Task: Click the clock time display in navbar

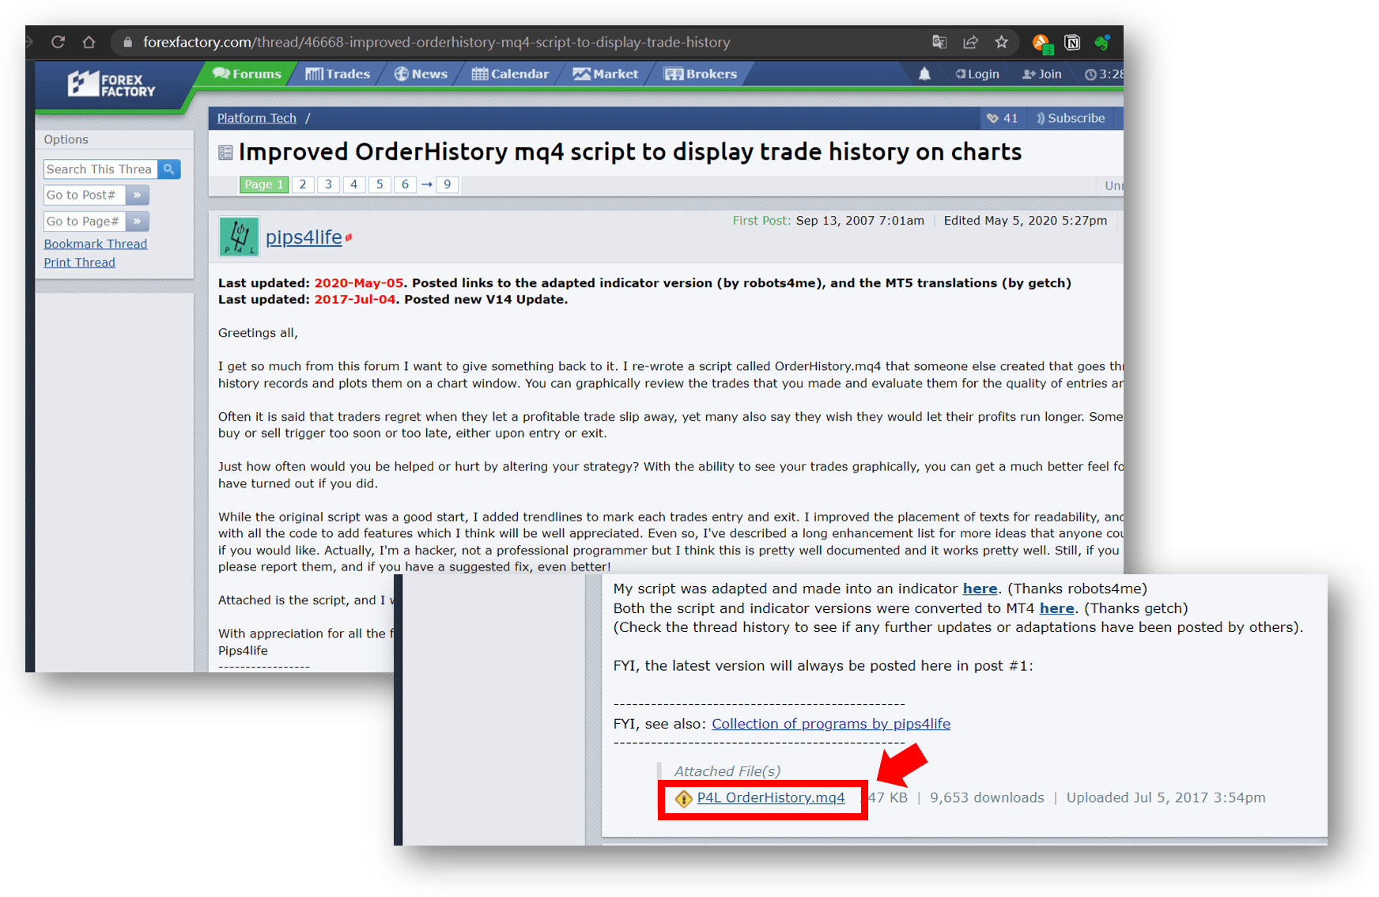Action: (1104, 74)
